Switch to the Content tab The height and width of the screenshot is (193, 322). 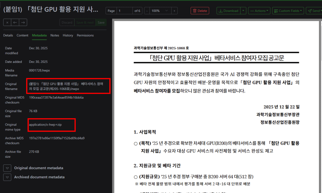pos(22,36)
